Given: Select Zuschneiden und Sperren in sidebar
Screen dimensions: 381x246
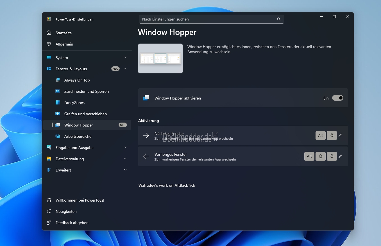Looking at the screenshot, I should point(87,91).
